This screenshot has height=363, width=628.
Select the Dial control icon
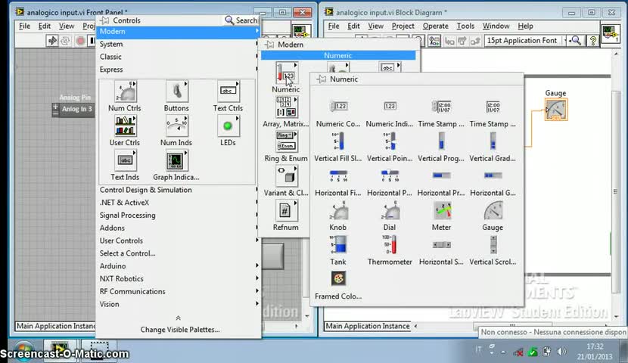pos(390,211)
